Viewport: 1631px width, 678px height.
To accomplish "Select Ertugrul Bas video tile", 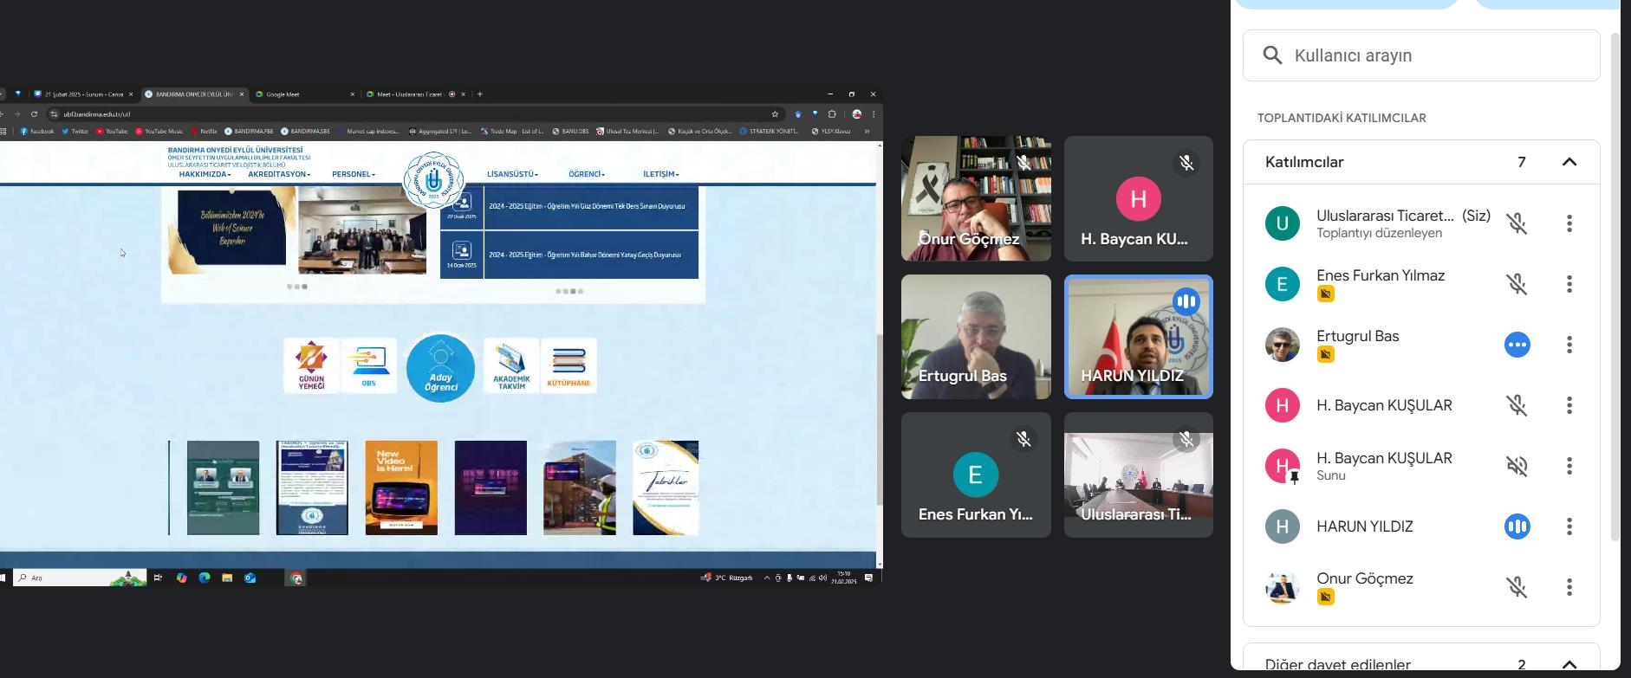I will [x=976, y=337].
